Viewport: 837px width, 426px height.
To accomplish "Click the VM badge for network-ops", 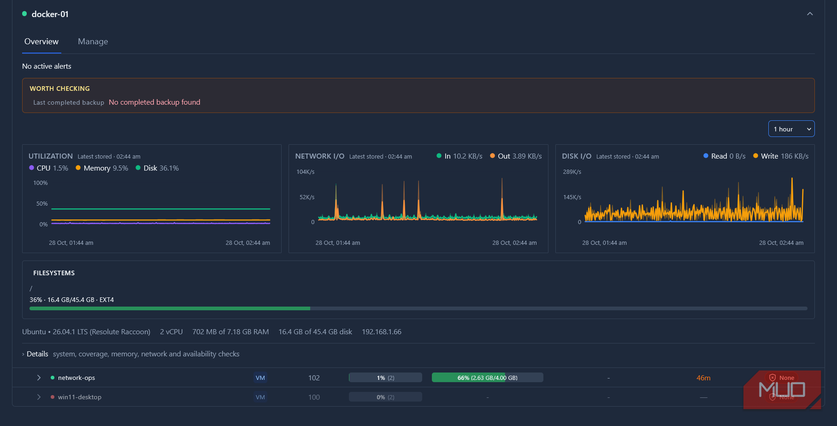I will tap(260, 378).
